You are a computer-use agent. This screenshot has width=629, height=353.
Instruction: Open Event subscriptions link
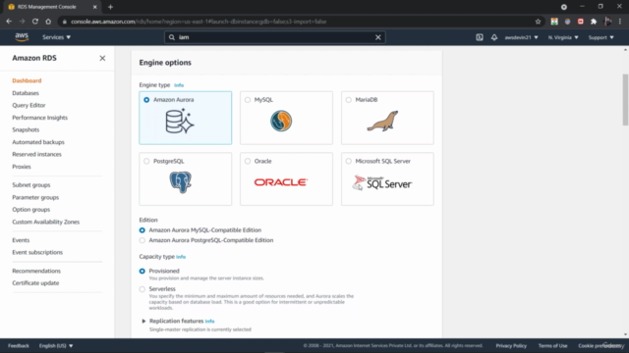tap(37, 252)
